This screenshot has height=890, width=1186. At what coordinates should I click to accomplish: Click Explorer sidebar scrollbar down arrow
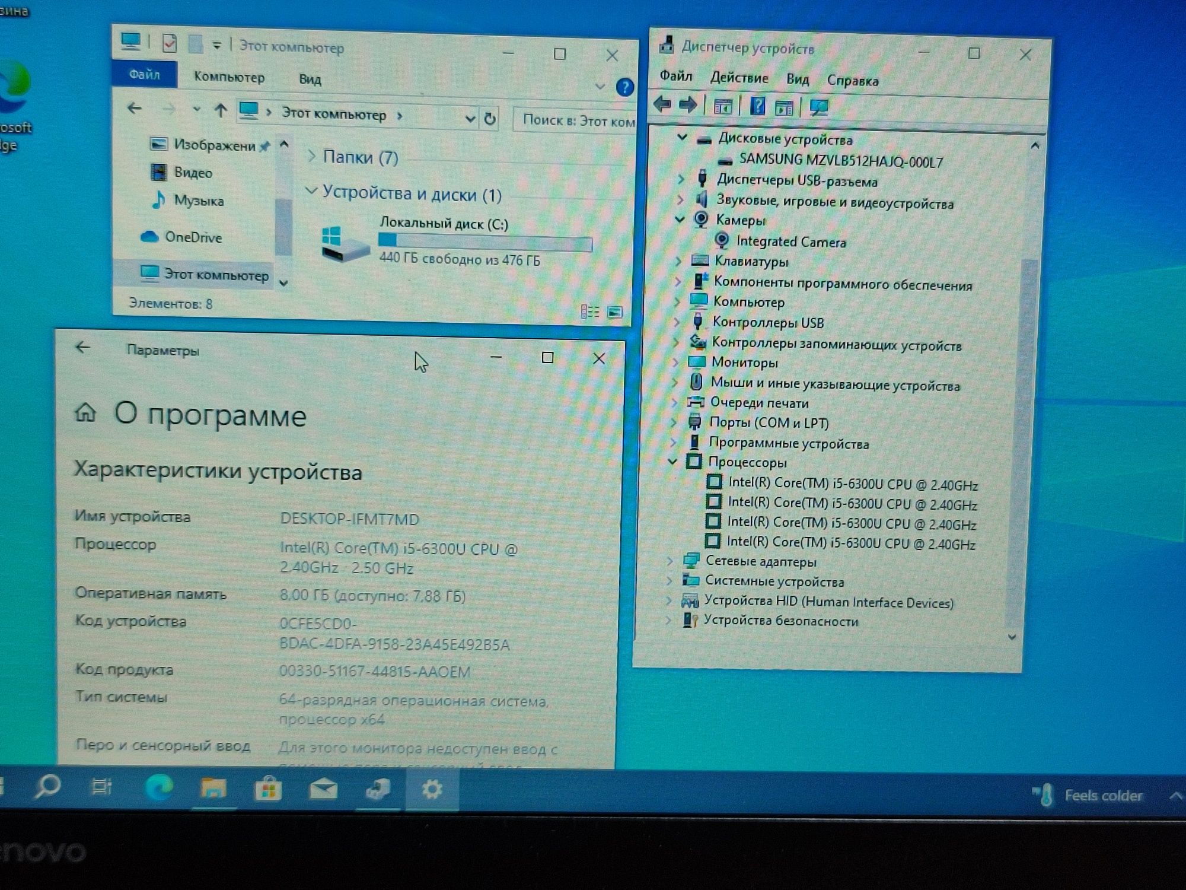283,282
